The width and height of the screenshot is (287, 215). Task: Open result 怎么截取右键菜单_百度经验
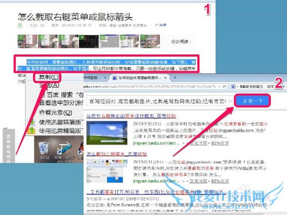point(117,154)
